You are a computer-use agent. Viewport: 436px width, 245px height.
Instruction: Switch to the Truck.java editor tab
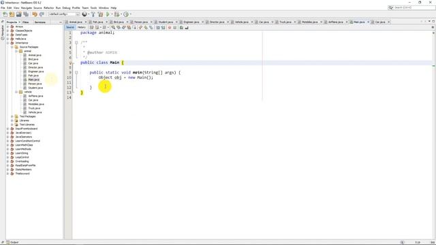click(285, 22)
